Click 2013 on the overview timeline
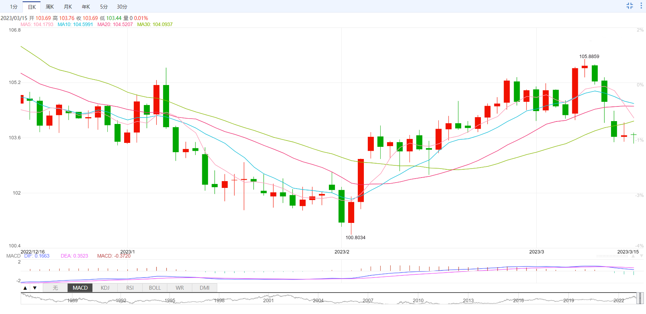The image size is (646, 314). point(468,300)
